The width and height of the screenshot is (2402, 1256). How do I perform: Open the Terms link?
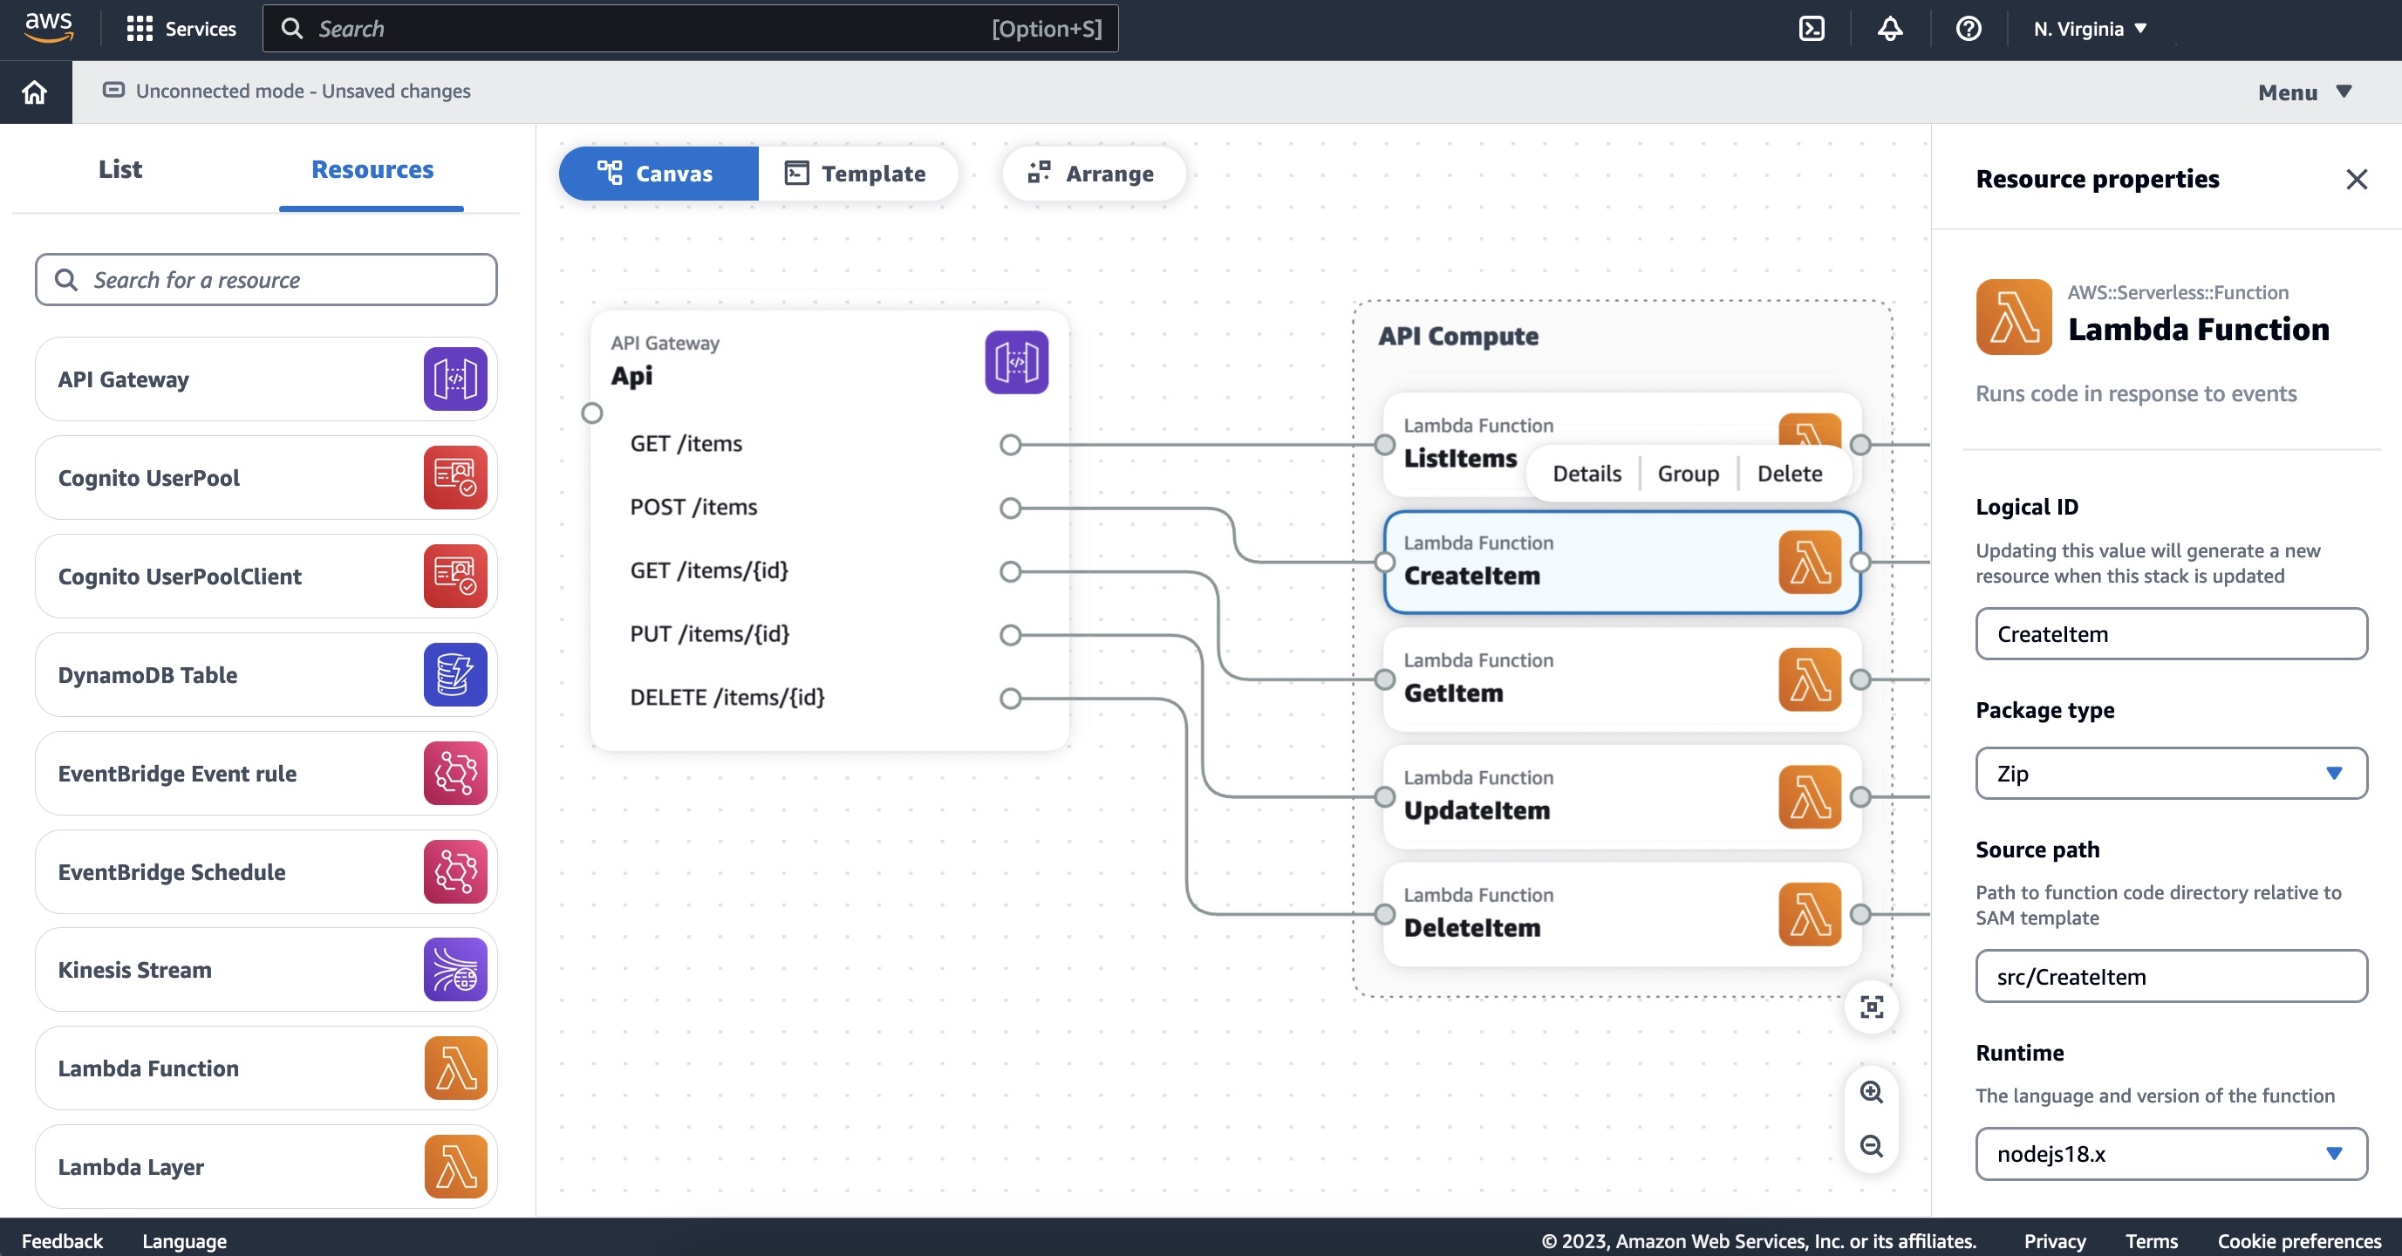click(x=2151, y=1241)
